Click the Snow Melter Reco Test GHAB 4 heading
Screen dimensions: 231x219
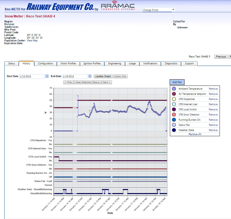[x=30, y=16]
